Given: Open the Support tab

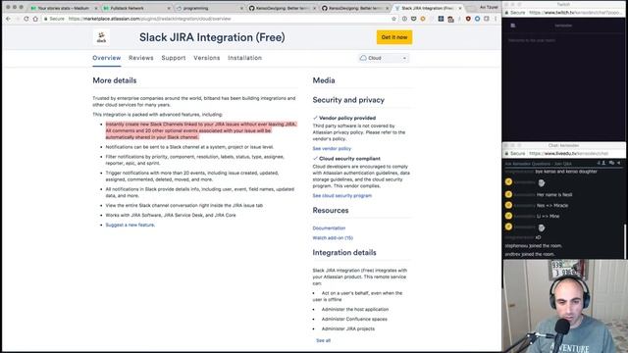Looking at the screenshot, I should pyautogui.click(x=174, y=58).
